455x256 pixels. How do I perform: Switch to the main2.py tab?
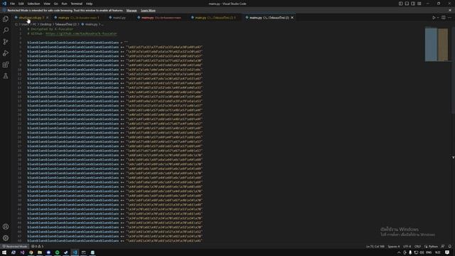(x=119, y=18)
